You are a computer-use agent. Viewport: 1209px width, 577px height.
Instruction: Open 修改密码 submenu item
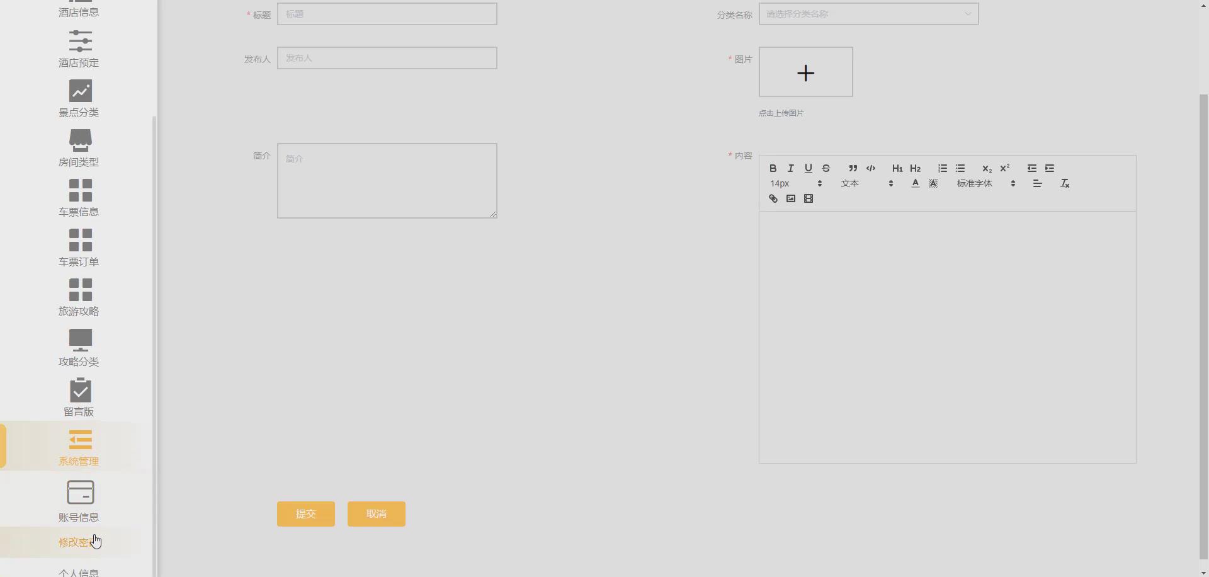click(79, 542)
